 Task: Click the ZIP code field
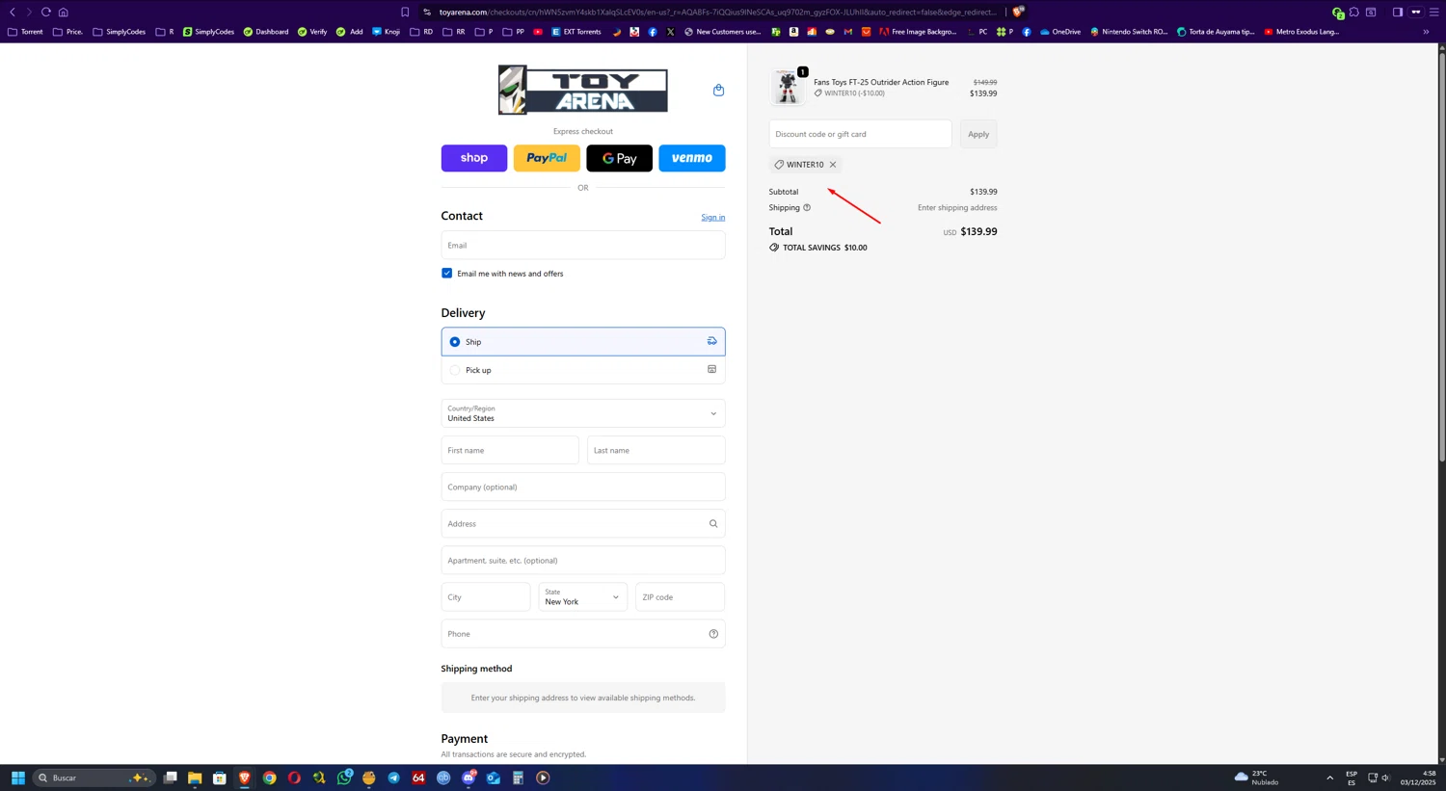(681, 597)
